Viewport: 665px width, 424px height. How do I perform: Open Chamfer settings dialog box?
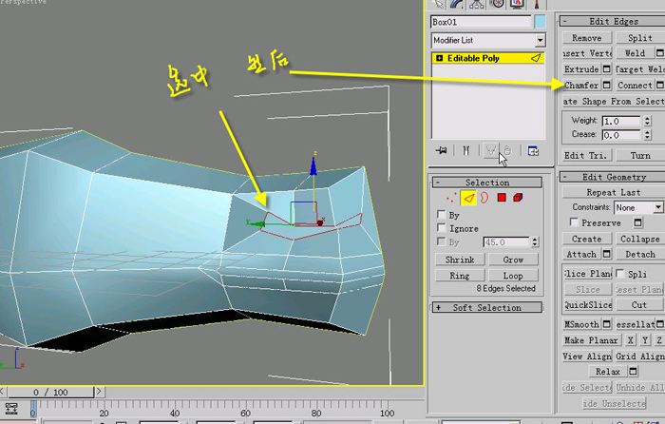tap(607, 85)
